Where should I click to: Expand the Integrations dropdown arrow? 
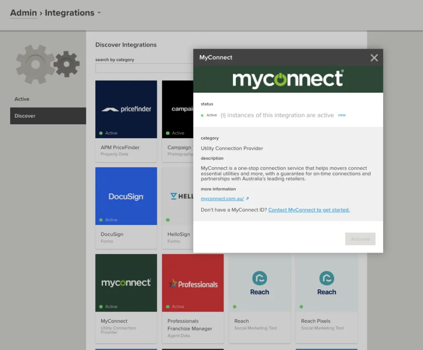pos(99,13)
